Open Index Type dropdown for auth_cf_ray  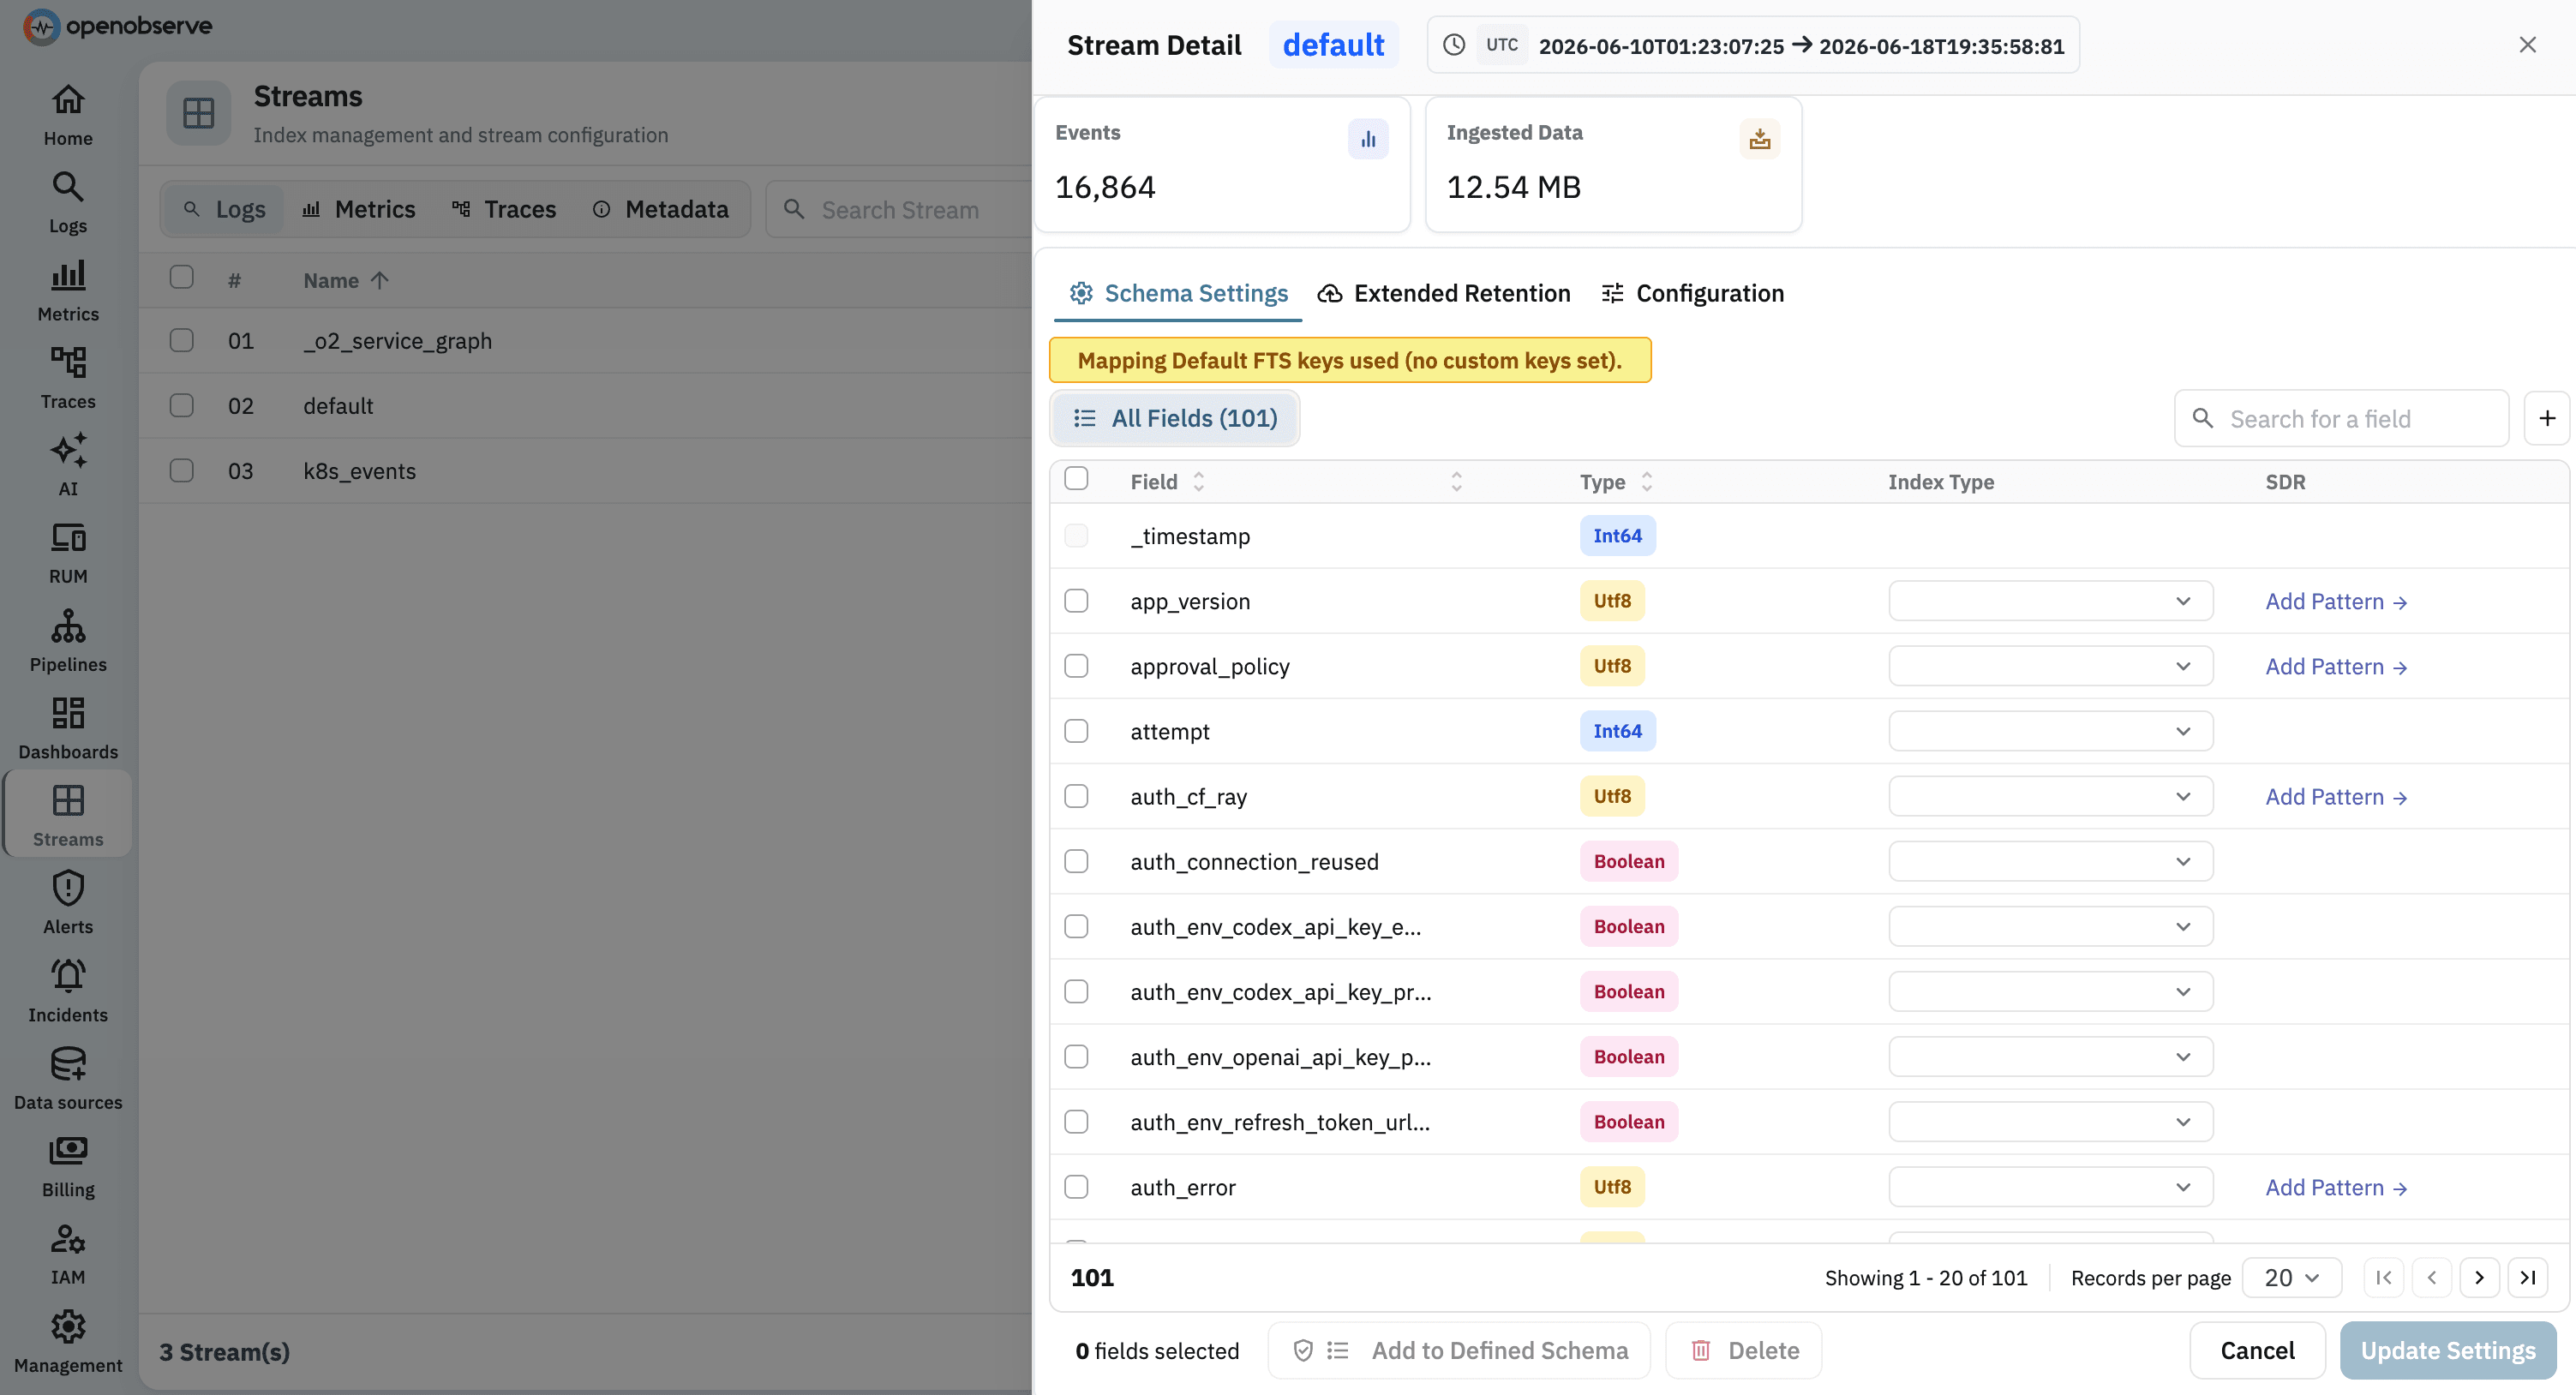(x=2050, y=796)
